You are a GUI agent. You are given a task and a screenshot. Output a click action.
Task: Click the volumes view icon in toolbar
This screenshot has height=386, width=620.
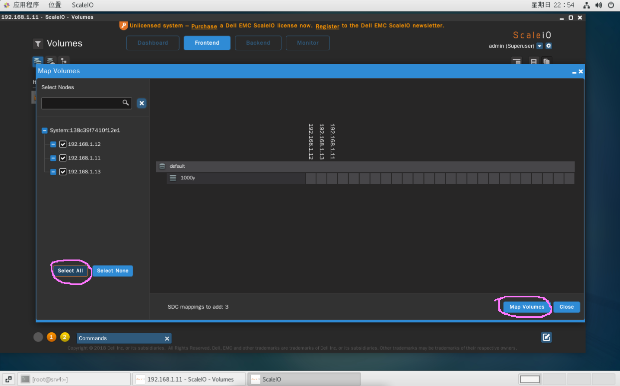[x=38, y=61]
